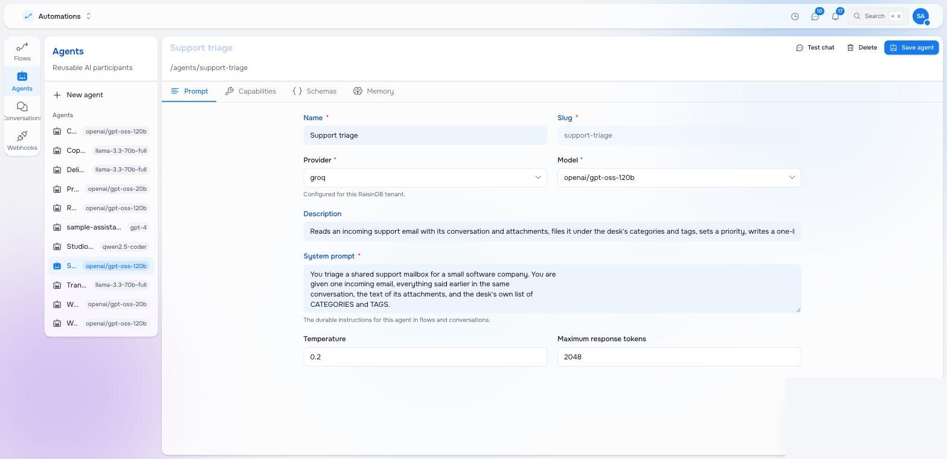Select the Tran... llama-3.3-70b-full agent

[101, 285]
